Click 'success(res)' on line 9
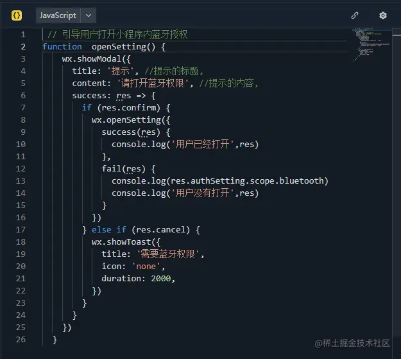Viewport: 401px width, 359px height. [x=131, y=132]
